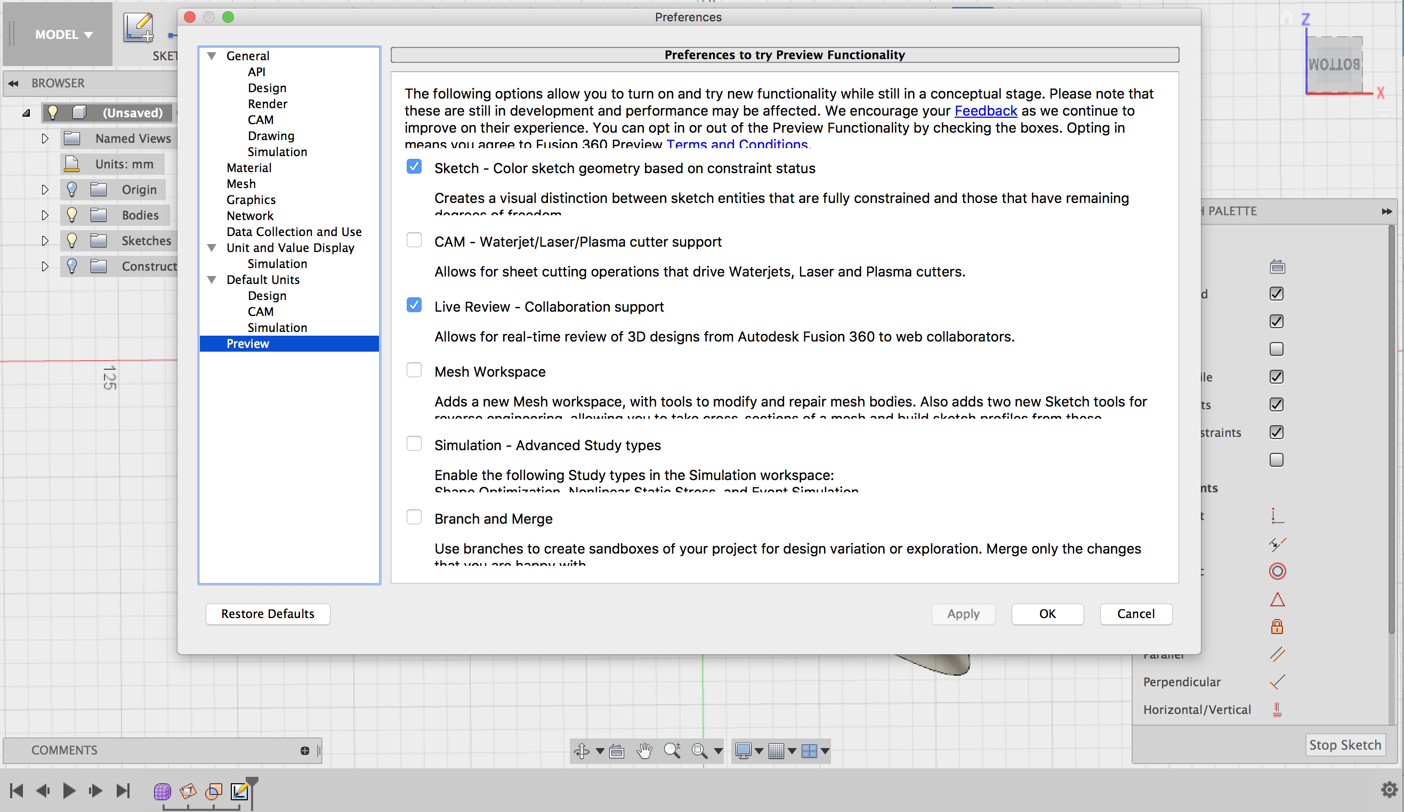Toggle Origin folder visibility lightbulb
This screenshot has width=1404, height=812.
(72, 189)
